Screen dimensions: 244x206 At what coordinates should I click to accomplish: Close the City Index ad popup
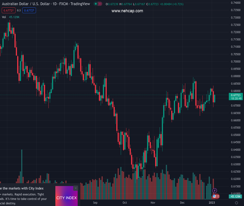coord(76,188)
